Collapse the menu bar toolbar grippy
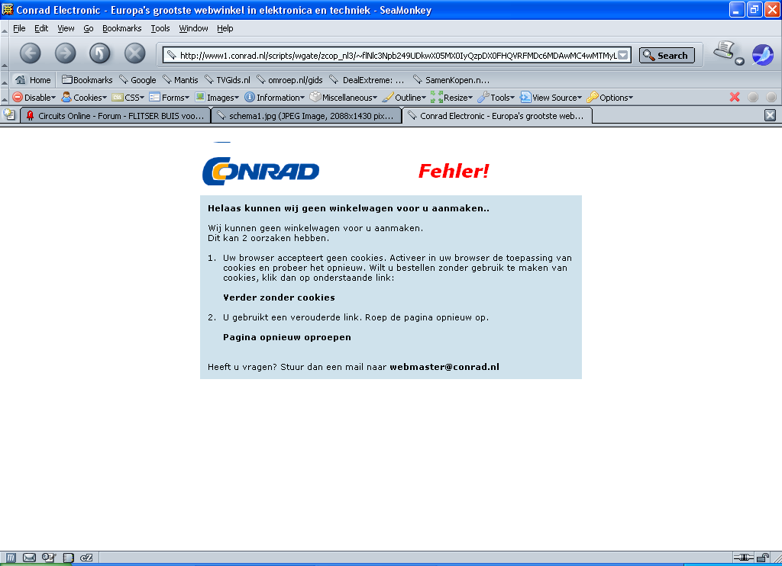Screen dimensions: 782x566 5,28
